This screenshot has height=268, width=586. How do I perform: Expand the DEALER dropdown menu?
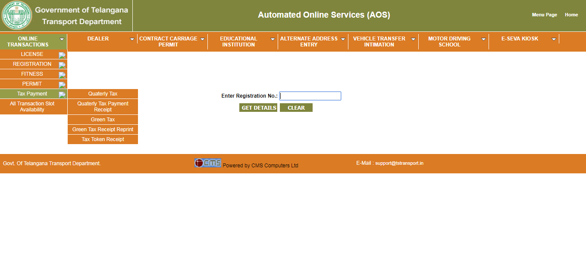tap(132, 39)
